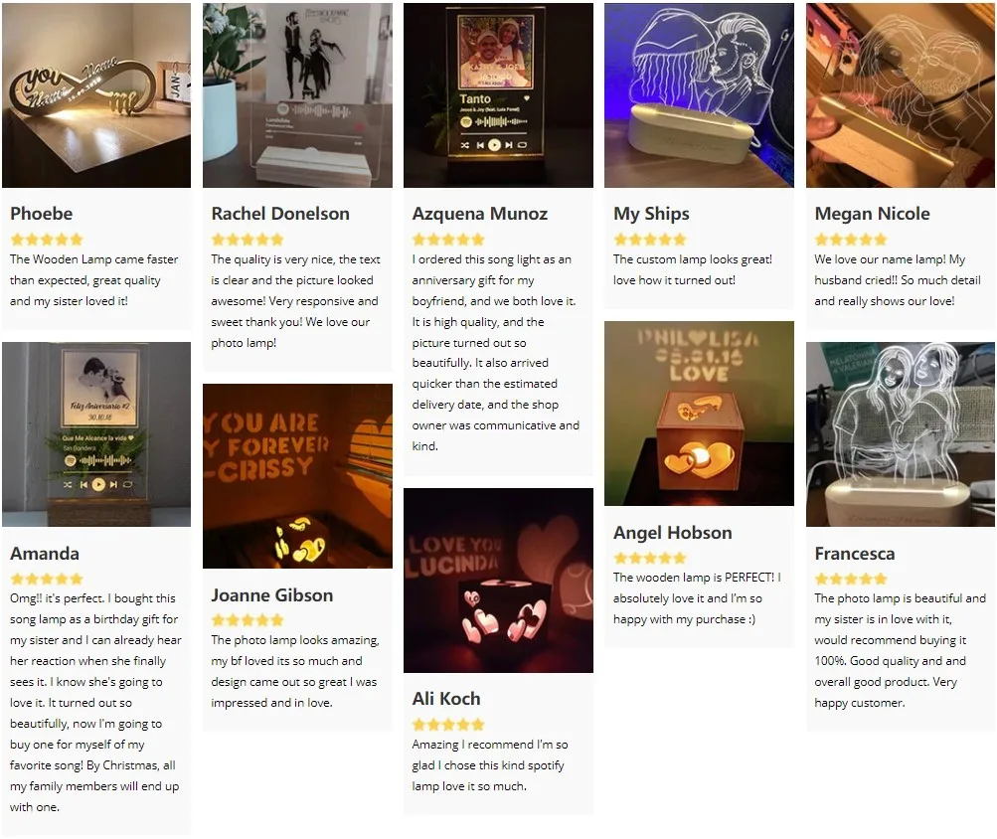Screen dimensions: 997x839
Task: Open Ali Koch's 'Love You Lucinda' lamp photo
Action: coord(499,581)
